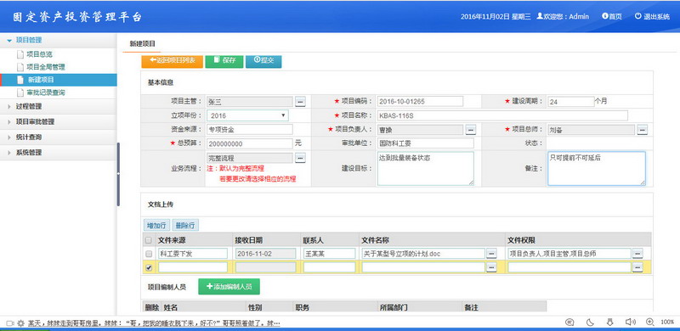
Task: Open 文件权限 picker in empty yellow row
Action: [x=637, y=267]
